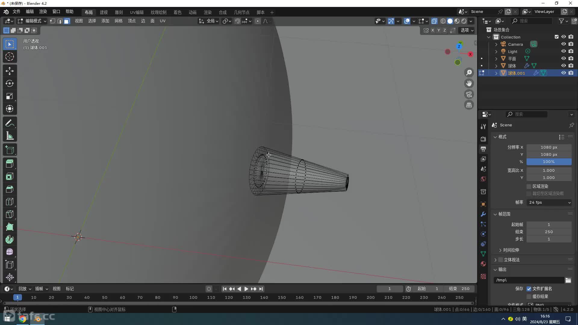Select the Spin tool
The width and height of the screenshot is (578, 325).
10,240
